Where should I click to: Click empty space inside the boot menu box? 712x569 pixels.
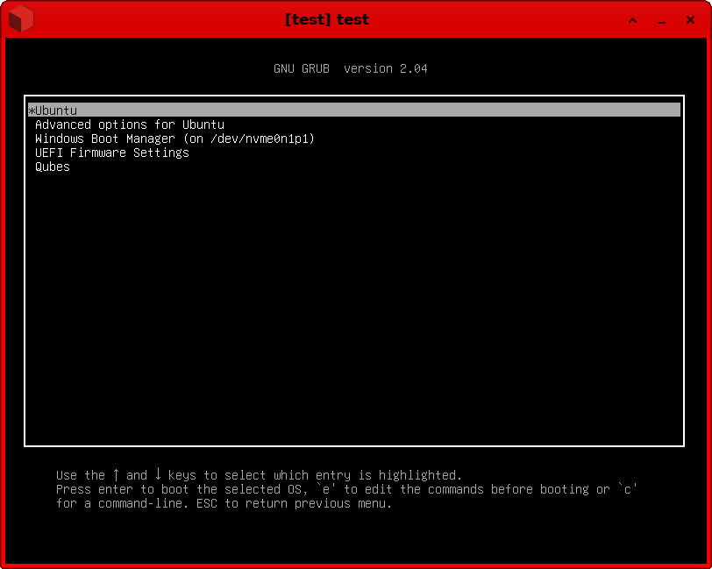coord(351,307)
